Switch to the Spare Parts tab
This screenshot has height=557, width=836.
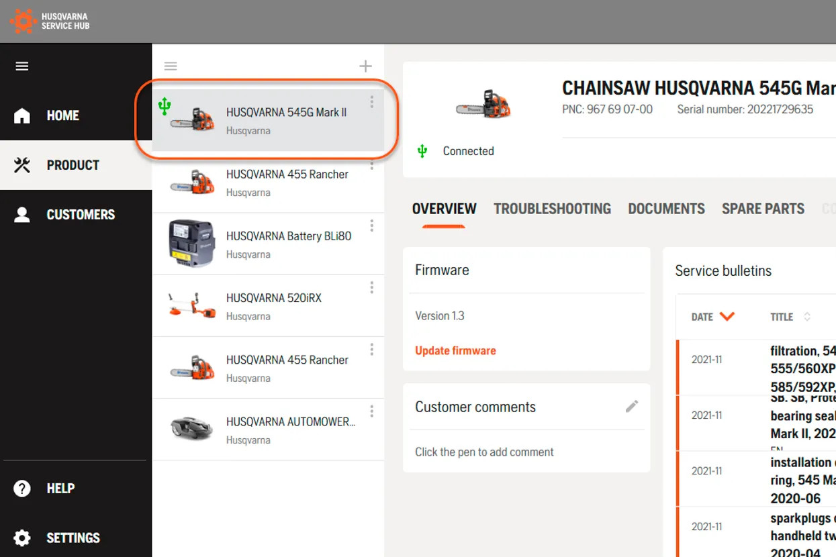(x=763, y=209)
